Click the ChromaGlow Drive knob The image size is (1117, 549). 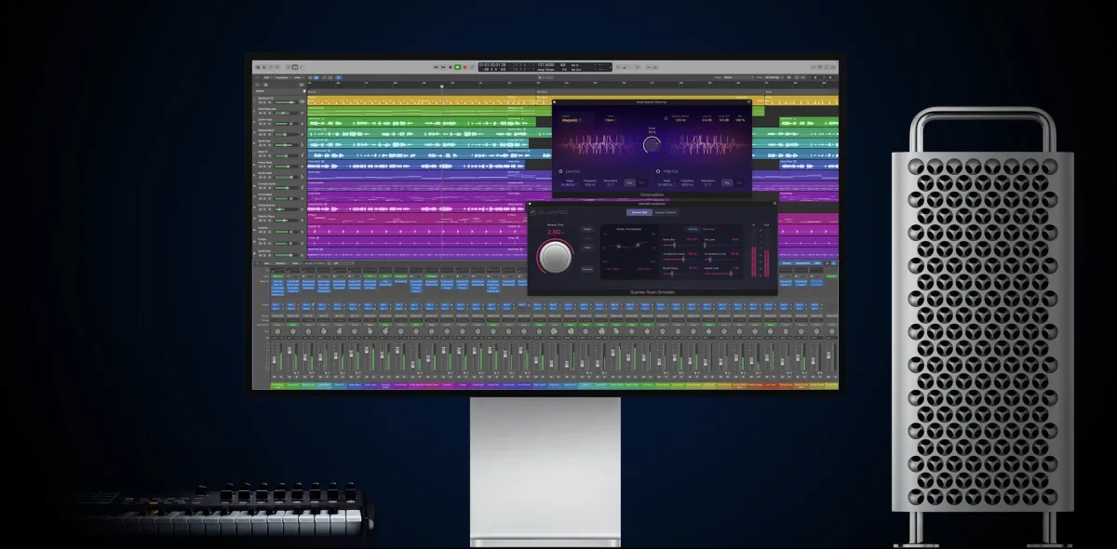[652, 144]
